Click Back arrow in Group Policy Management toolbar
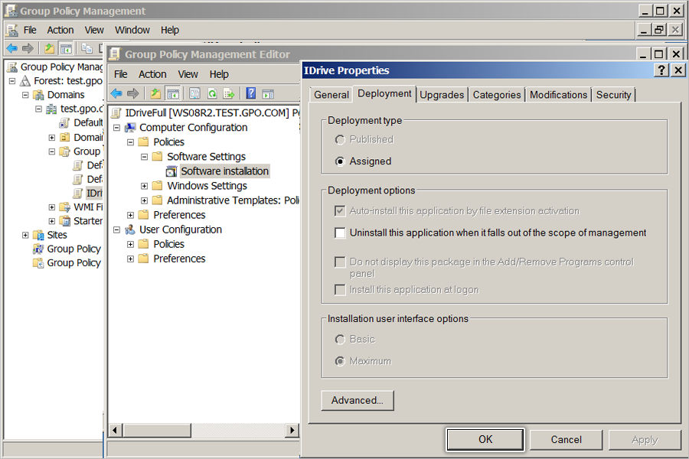 [x=11, y=48]
